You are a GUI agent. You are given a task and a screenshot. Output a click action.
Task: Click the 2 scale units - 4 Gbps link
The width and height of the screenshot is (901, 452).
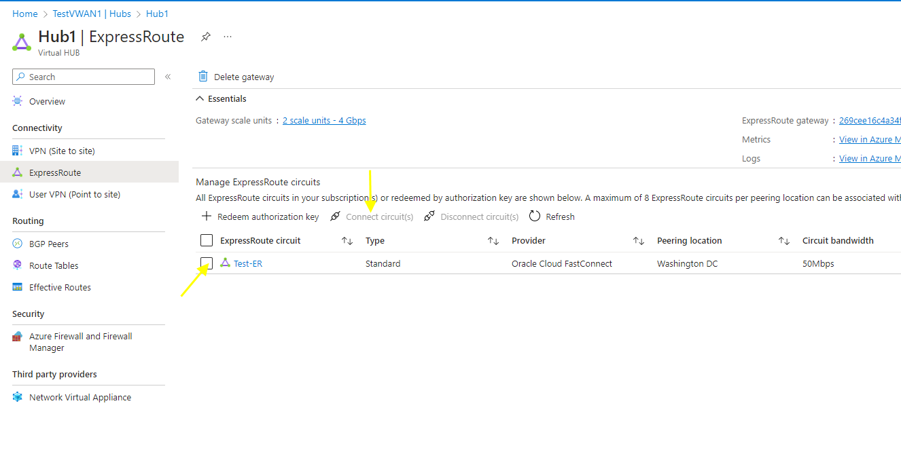pos(324,120)
